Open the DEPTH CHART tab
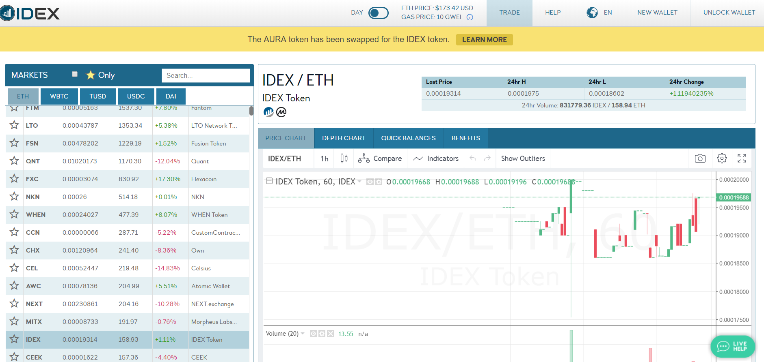The width and height of the screenshot is (764, 362). click(344, 138)
